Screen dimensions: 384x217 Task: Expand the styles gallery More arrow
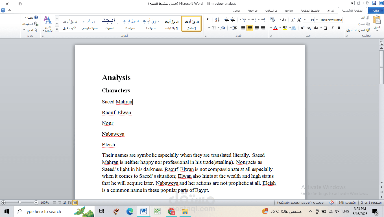click(x=57, y=29)
